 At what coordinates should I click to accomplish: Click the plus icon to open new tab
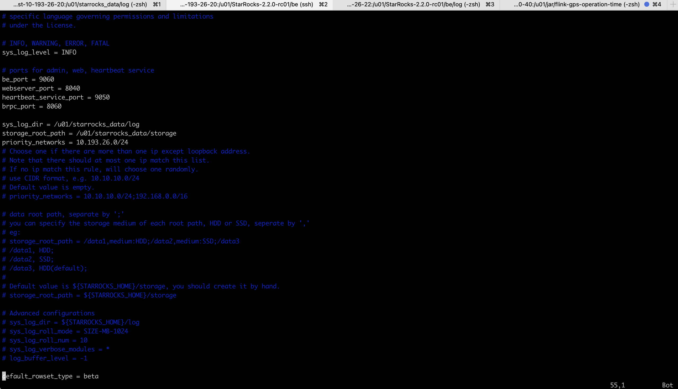click(x=673, y=4)
